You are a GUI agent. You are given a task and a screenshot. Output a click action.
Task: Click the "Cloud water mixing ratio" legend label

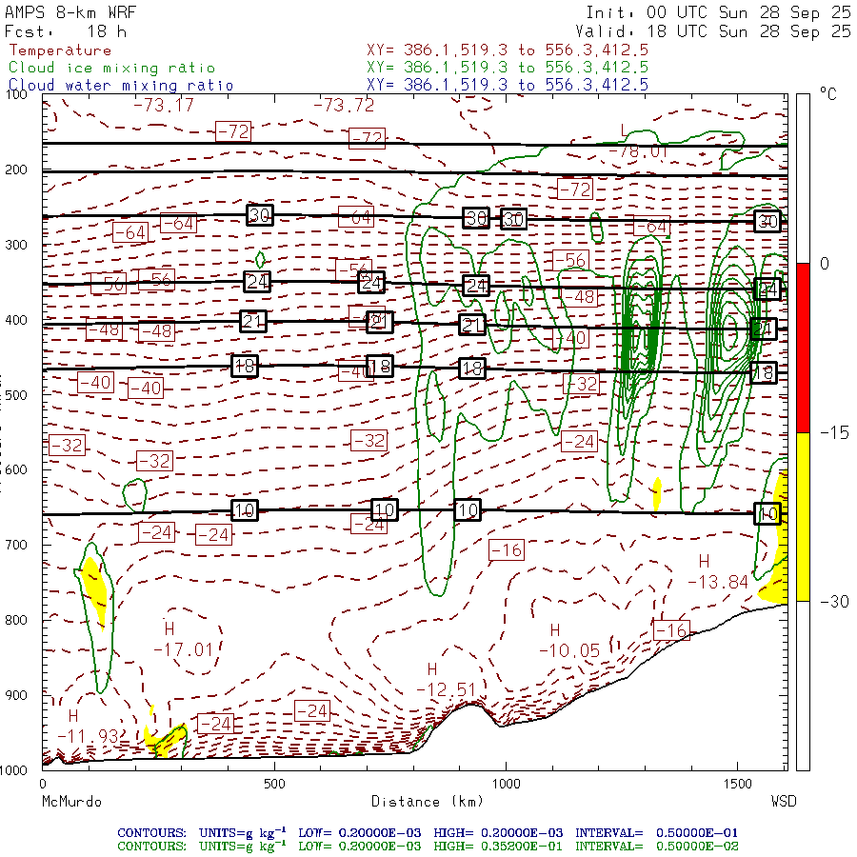(121, 86)
